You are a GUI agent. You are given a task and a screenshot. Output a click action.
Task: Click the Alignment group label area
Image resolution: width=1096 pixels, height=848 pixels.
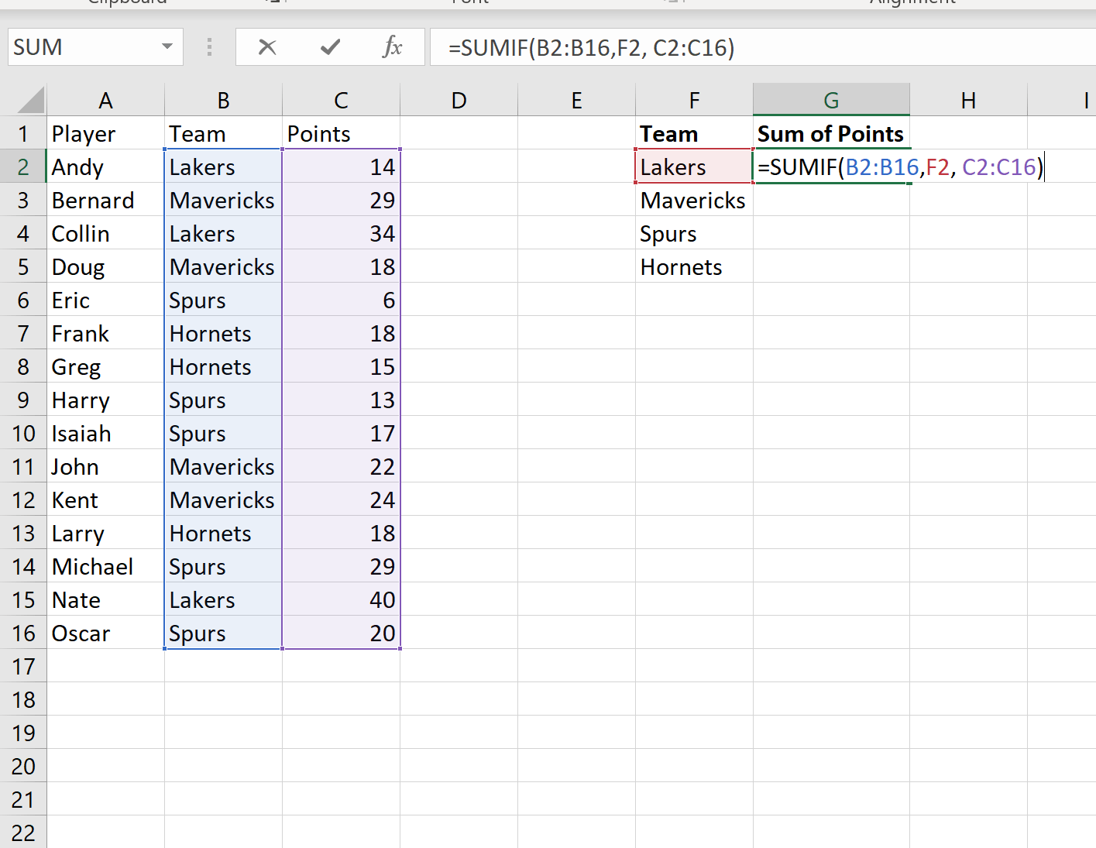tap(913, 3)
